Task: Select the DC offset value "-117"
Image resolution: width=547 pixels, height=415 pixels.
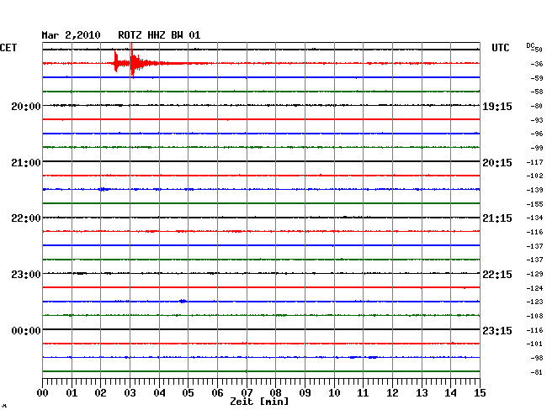Action: click(x=534, y=162)
